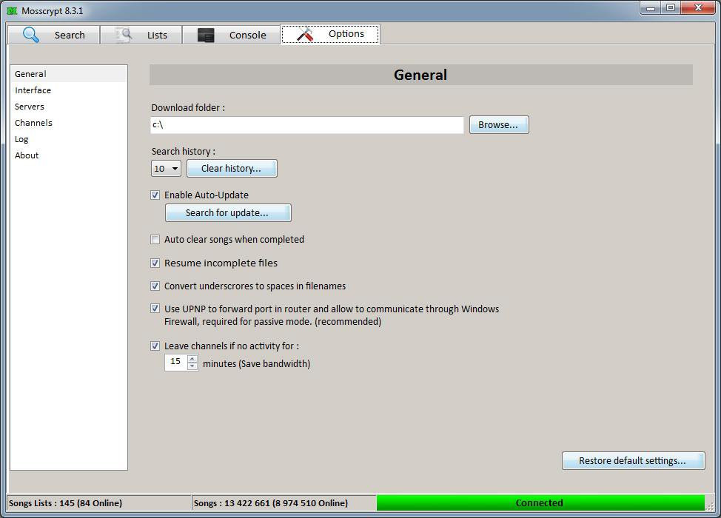Open Log settings in sidebar
The width and height of the screenshot is (721, 518).
(x=69, y=139)
